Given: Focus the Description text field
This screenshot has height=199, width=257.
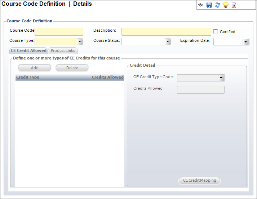Looking at the screenshot, I should coord(166,32).
